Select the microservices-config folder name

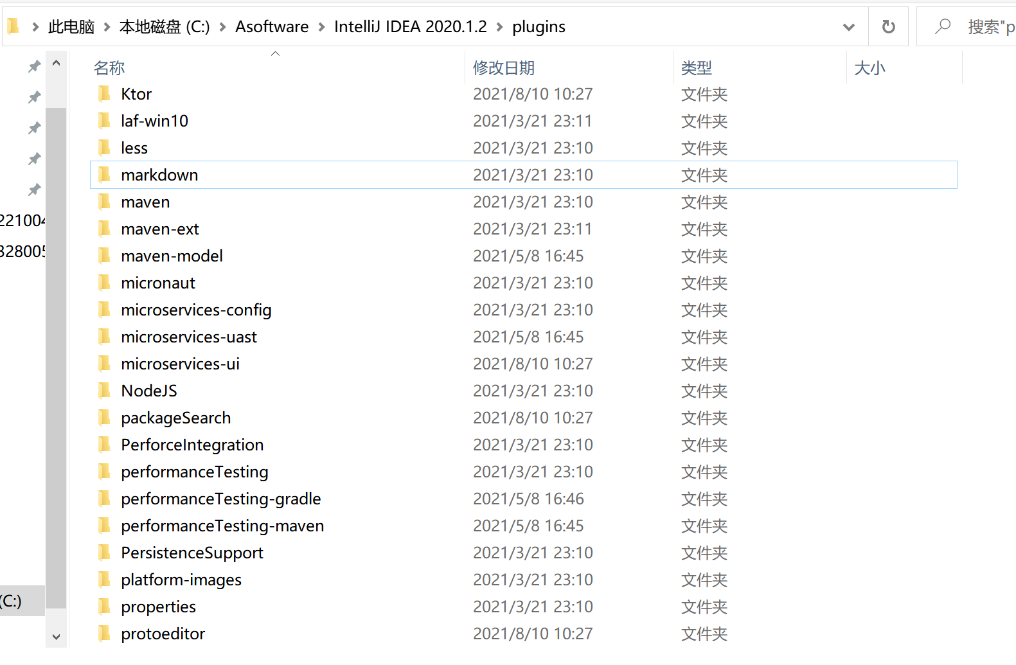[196, 310]
